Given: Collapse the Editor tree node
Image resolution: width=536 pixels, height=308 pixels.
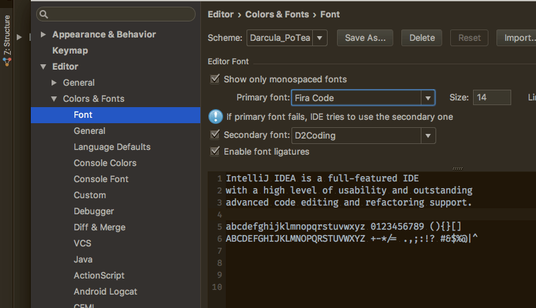Looking at the screenshot, I should click(x=44, y=67).
